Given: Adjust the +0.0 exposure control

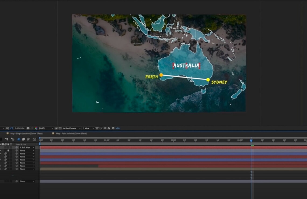Looking at the screenshot, I should (118, 128).
